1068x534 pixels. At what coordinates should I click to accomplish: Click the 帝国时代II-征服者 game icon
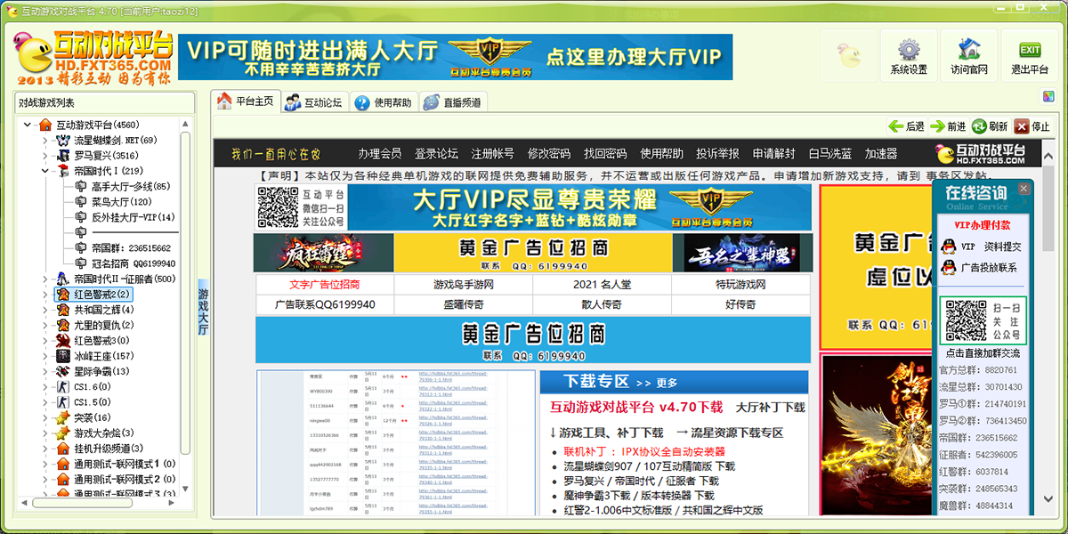(63, 279)
